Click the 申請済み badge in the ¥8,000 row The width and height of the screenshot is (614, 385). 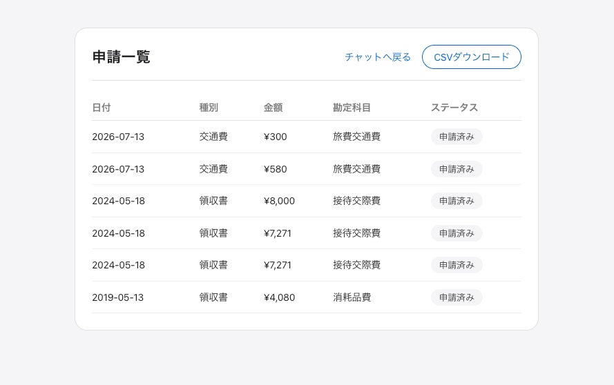coord(457,201)
